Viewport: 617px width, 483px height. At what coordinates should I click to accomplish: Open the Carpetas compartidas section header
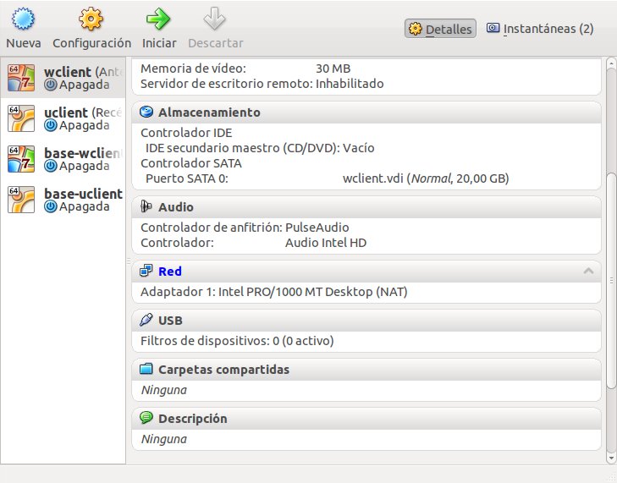click(x=366, y=370)
